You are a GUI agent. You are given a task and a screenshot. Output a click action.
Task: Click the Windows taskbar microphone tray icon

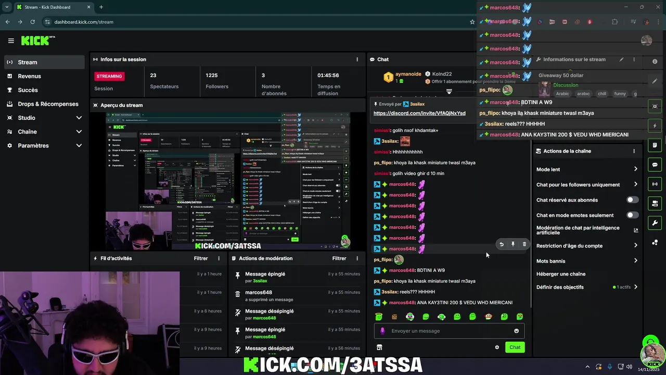[610, 367]
